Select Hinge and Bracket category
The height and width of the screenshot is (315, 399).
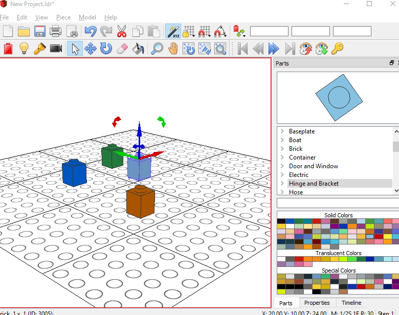coord(314,184)
